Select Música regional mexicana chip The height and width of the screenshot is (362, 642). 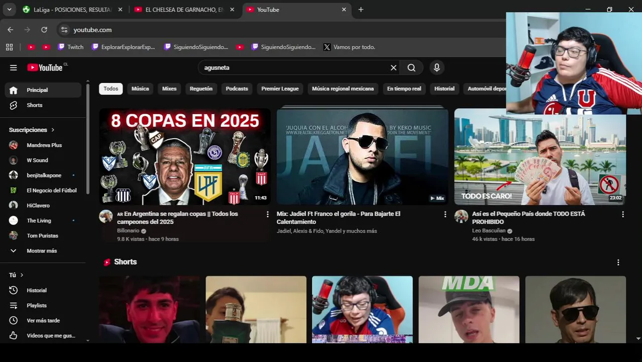(x=343, y=88)
